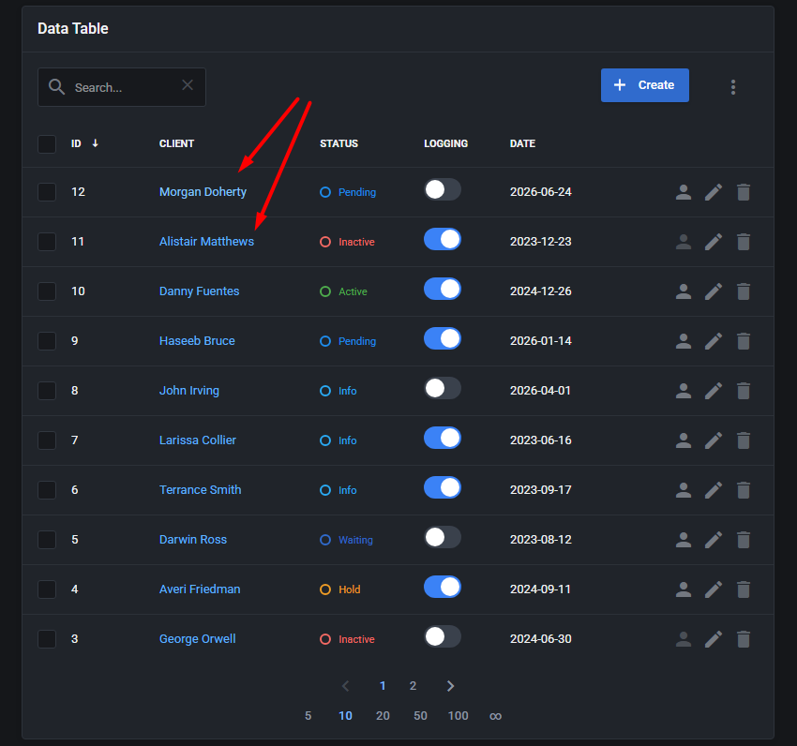Viewport: 797px width, 746px height.
Task: Open Alistair Matthews client link
Action: click(206, 242)
